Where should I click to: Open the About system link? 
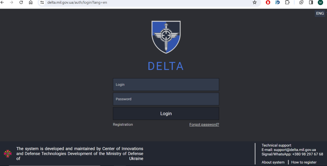(x=273, y=162)
